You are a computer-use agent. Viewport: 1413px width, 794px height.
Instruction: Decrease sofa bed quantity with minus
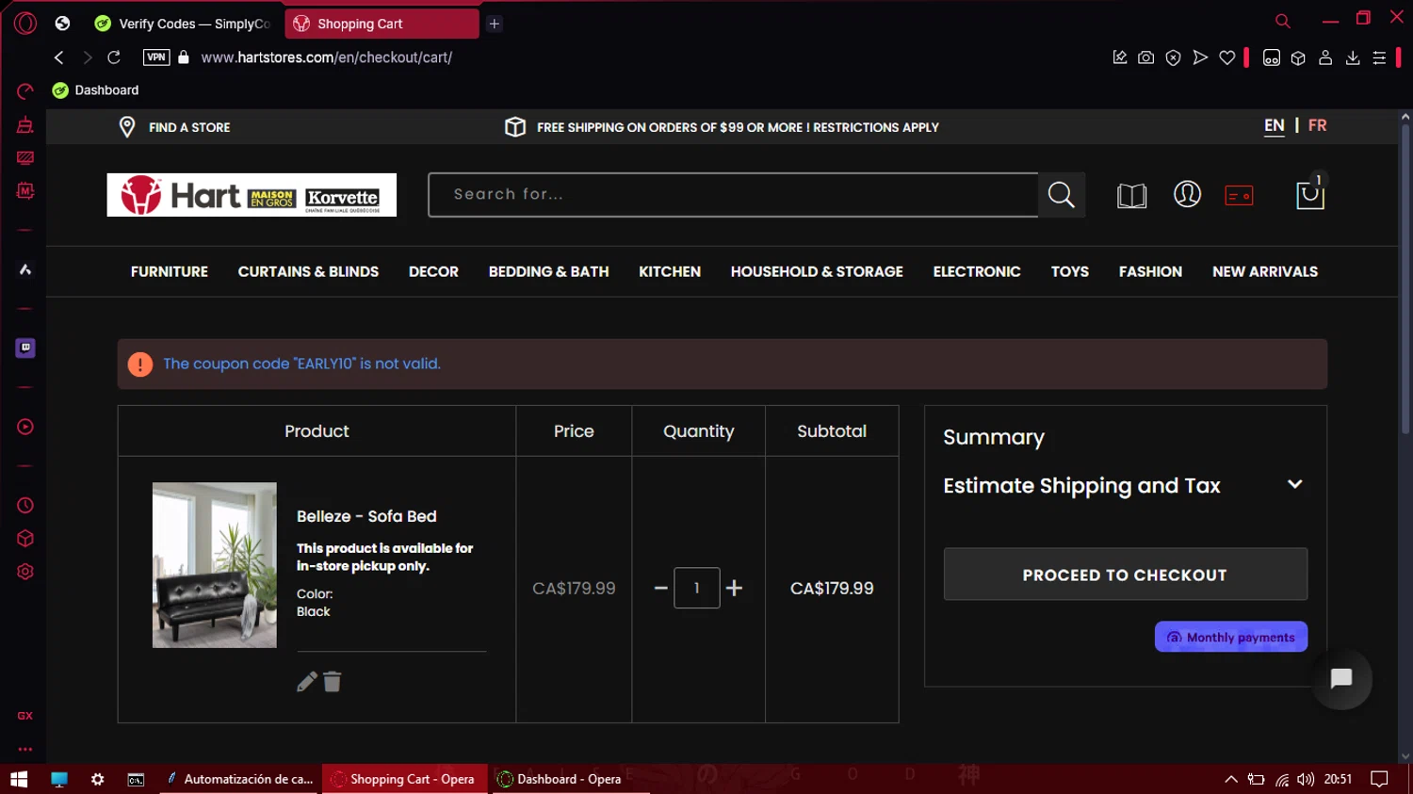pyautogui.click(x=661, y=588)
